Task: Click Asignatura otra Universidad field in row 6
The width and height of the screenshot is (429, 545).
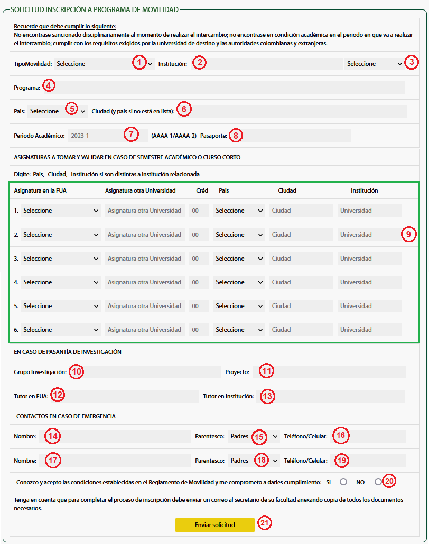Action: pos(145,330)
